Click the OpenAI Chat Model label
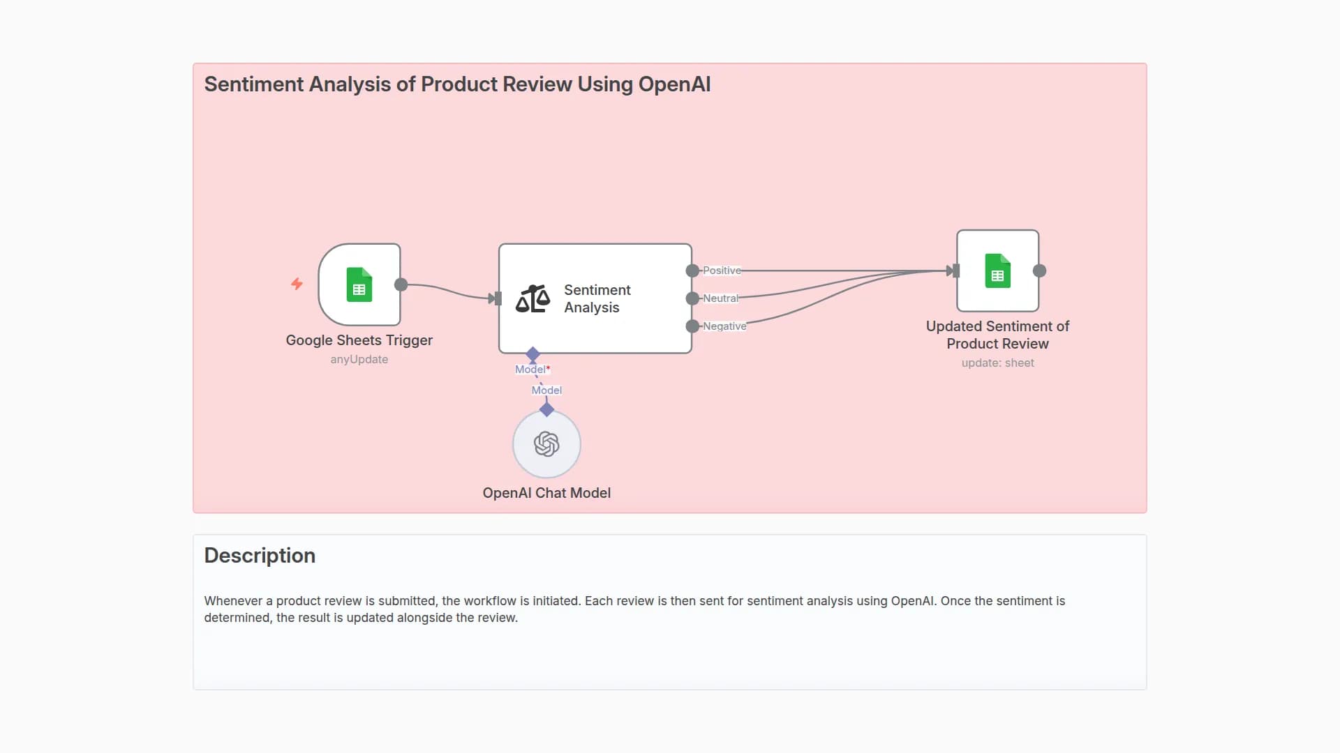1340x753 pixels. 546,493
